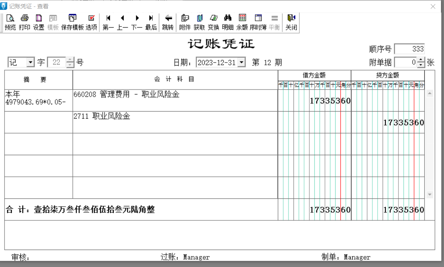Open 设置 (Settings) from the toolbar

click(39, 22)
